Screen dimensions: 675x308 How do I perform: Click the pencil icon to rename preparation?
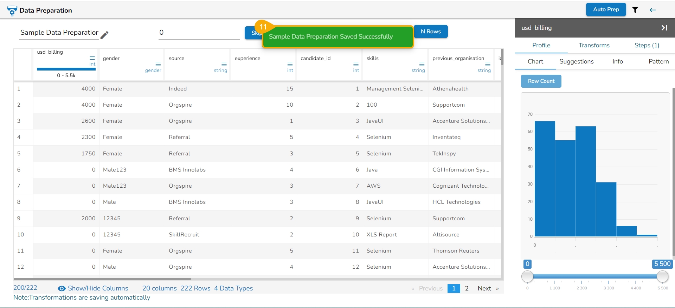tap(104, 35)
